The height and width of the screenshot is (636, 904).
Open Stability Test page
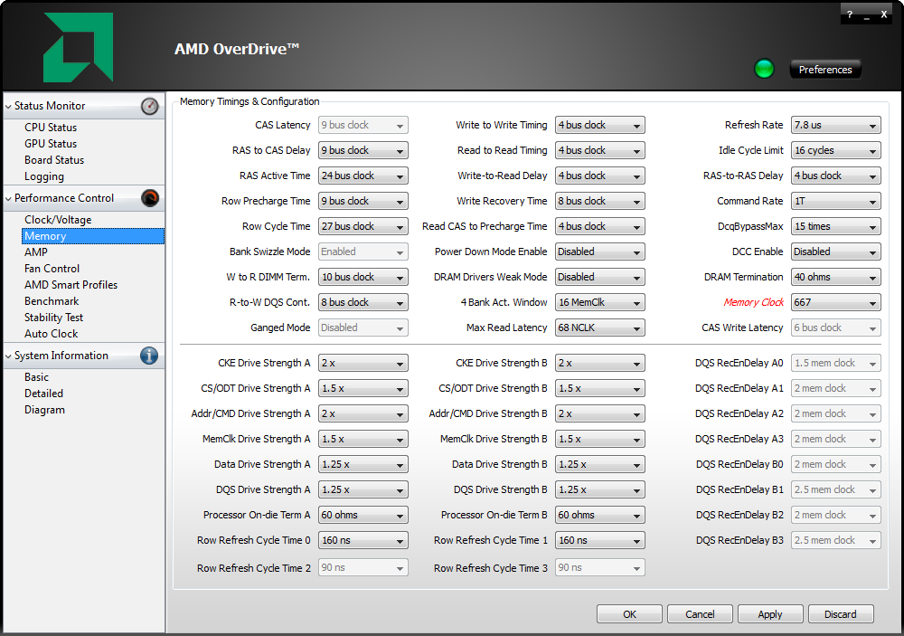(53, 318)
